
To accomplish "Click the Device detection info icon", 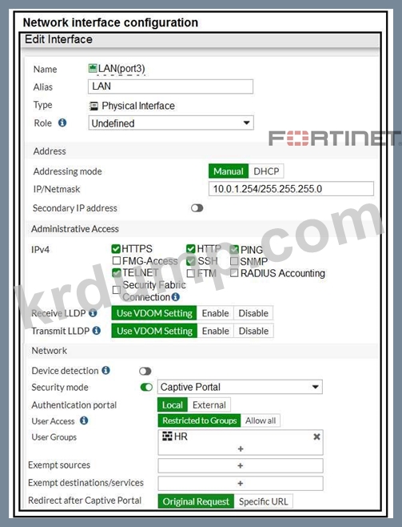I will [106, 370].
